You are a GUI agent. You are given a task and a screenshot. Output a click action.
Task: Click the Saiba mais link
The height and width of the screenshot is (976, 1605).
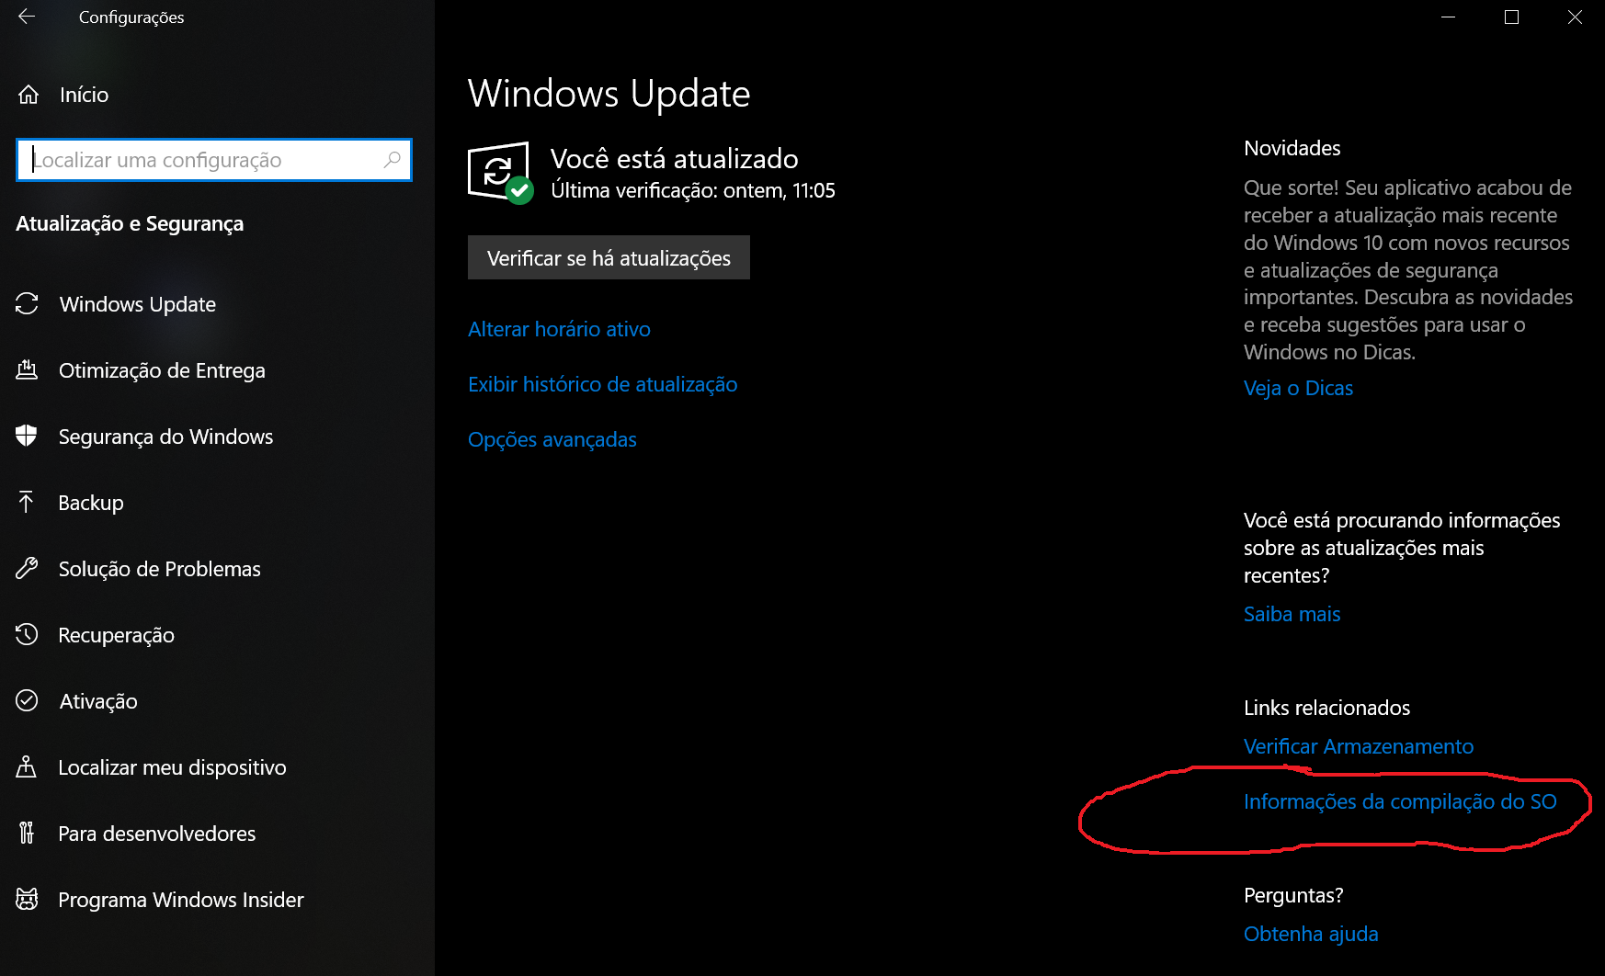[1292, 614]
